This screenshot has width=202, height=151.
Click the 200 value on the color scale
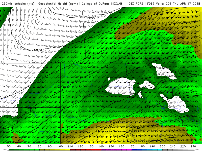click(x=162, y=146)
